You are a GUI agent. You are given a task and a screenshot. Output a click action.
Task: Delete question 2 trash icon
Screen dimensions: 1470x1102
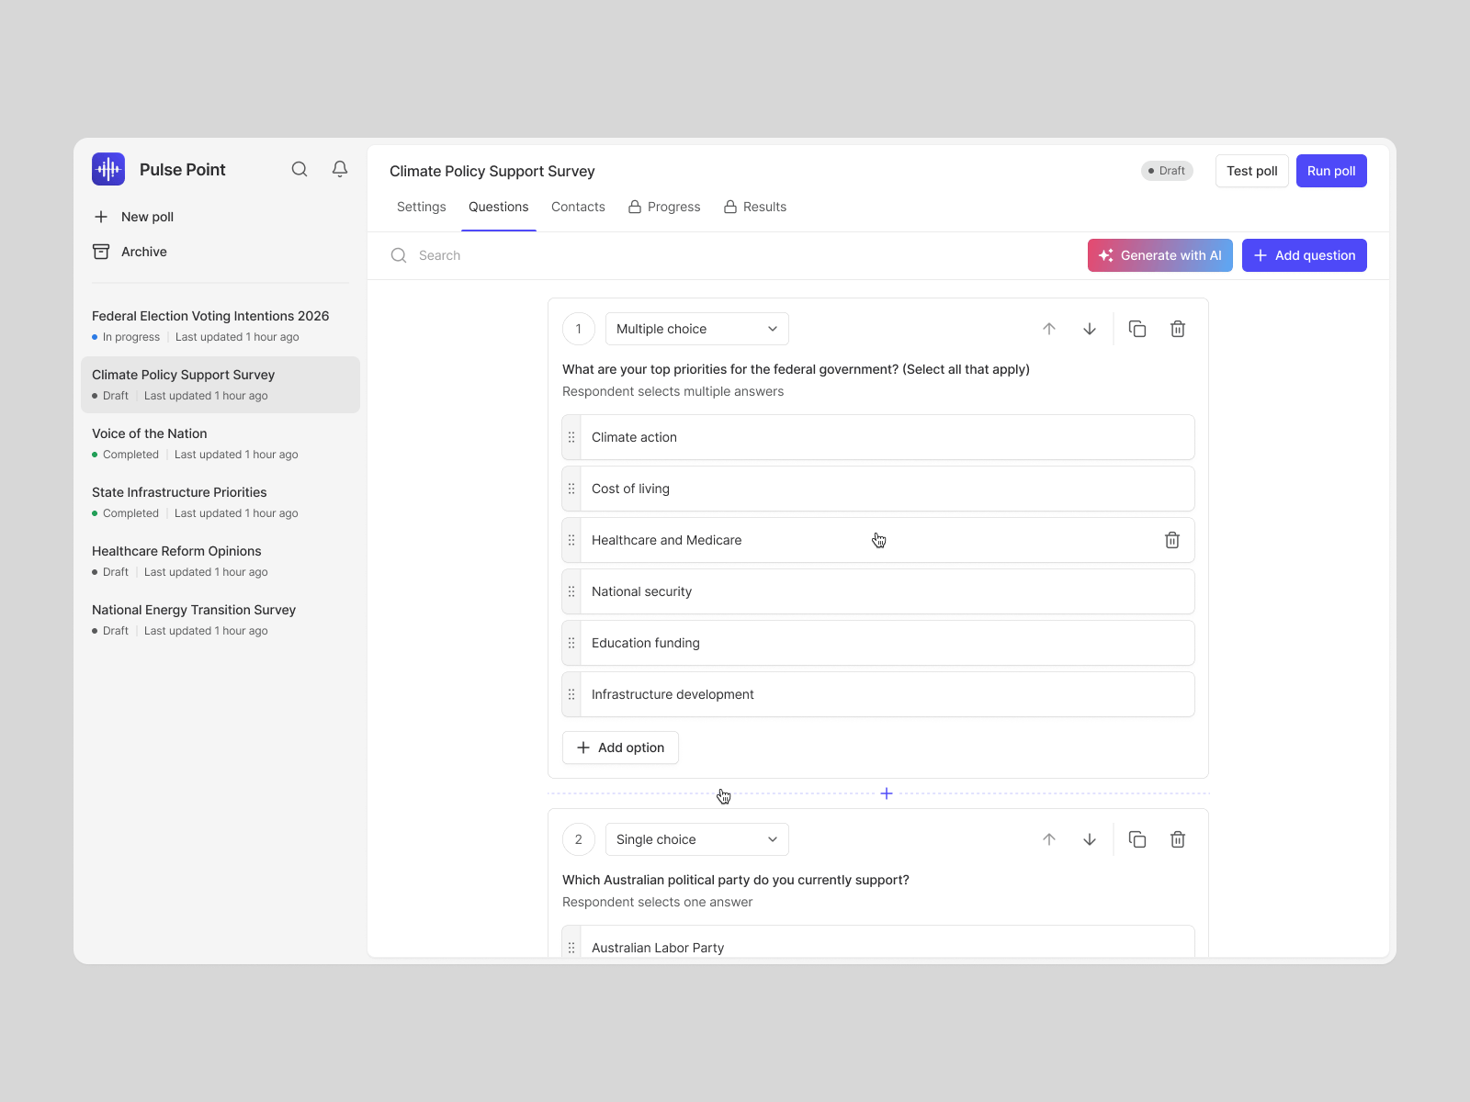click(1178, 839)
